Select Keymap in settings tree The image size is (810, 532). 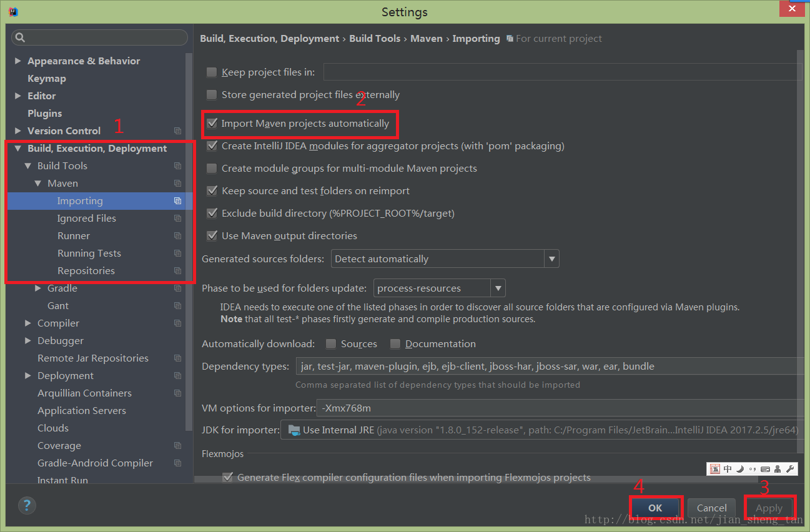pos(47,79)
